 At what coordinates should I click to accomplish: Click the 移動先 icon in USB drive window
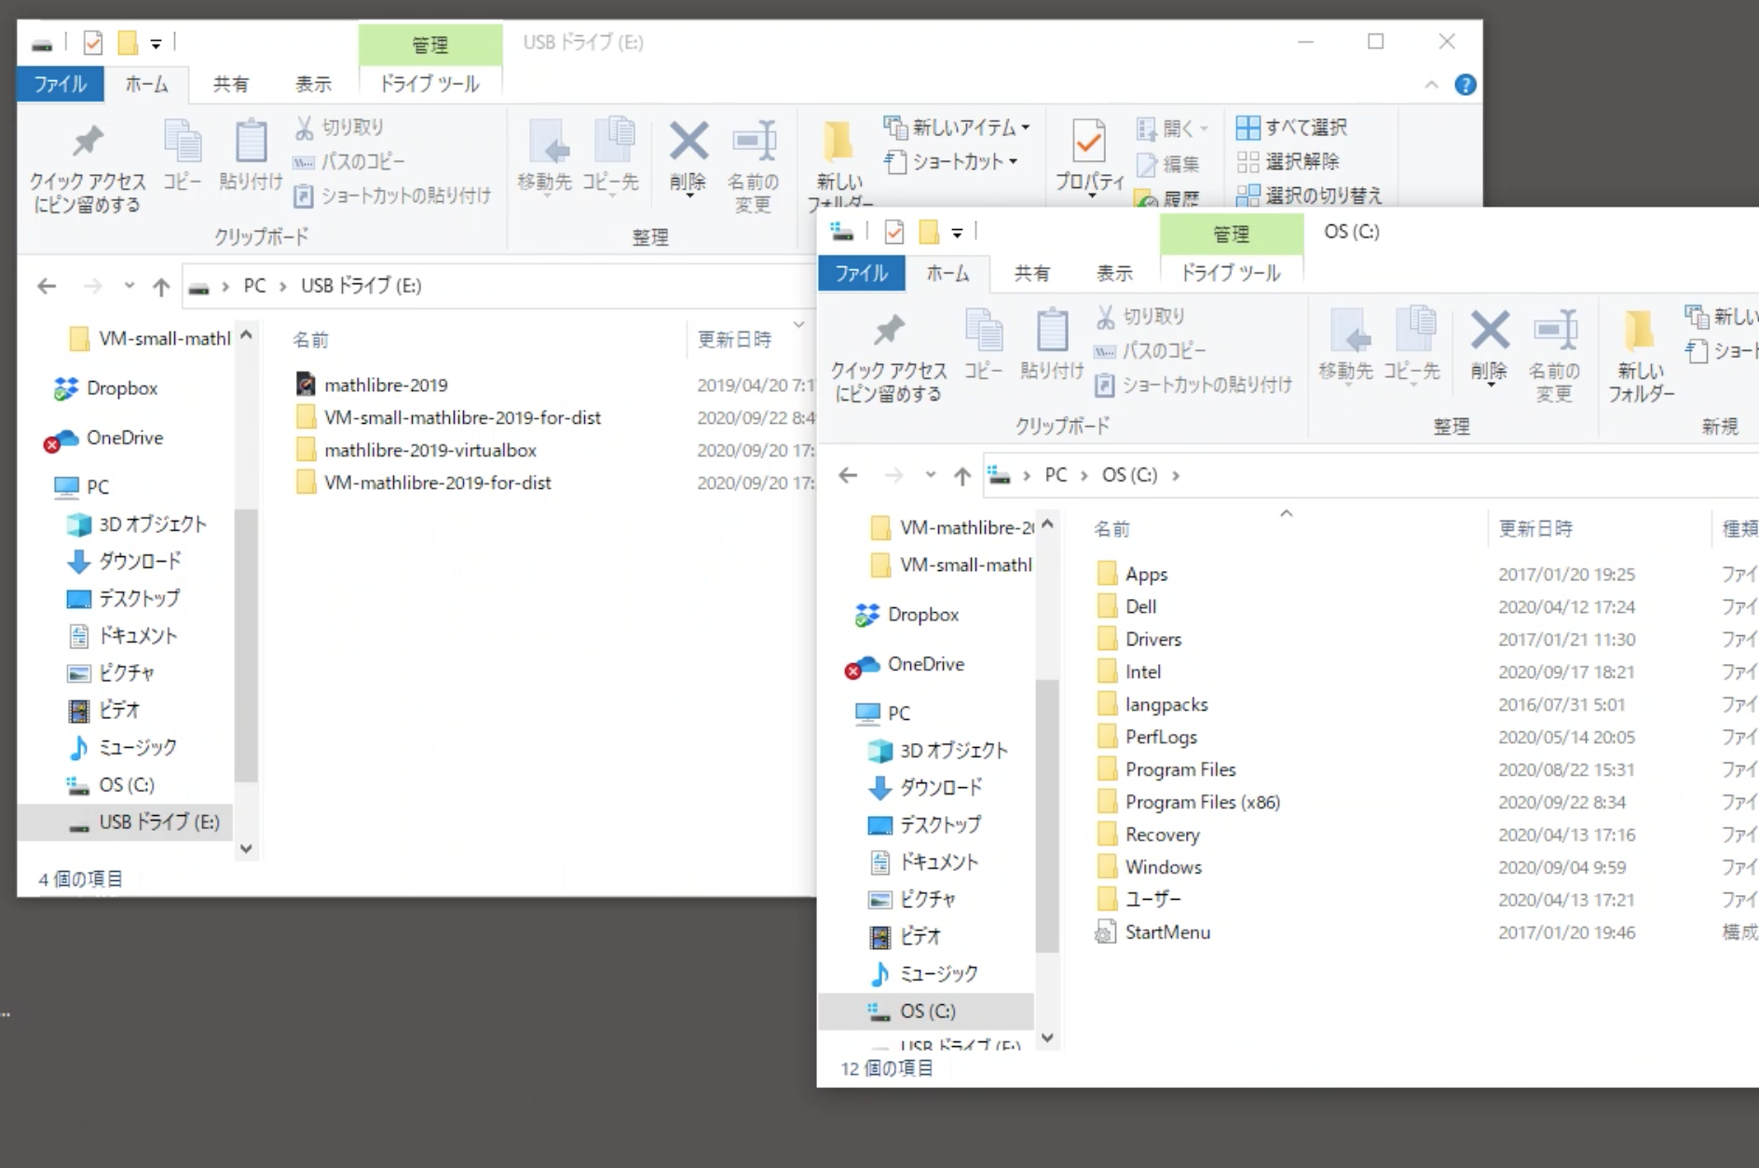545,156
